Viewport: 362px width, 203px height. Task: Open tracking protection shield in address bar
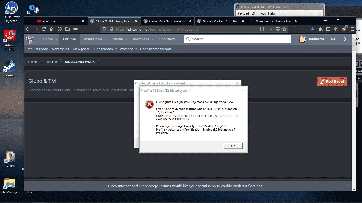(104, 29)
